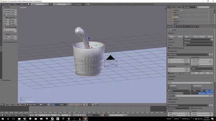This screenshot has height=121, width=216.
Task: Add a new render preset with plus icon
Action: (210, 54)
